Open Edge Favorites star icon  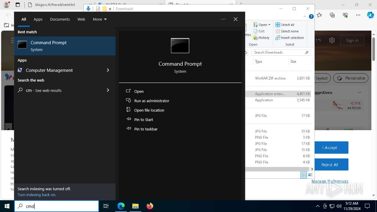320,15
